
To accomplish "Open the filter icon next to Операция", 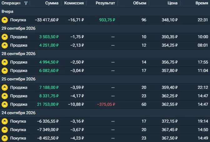I will tap(26, 3).
